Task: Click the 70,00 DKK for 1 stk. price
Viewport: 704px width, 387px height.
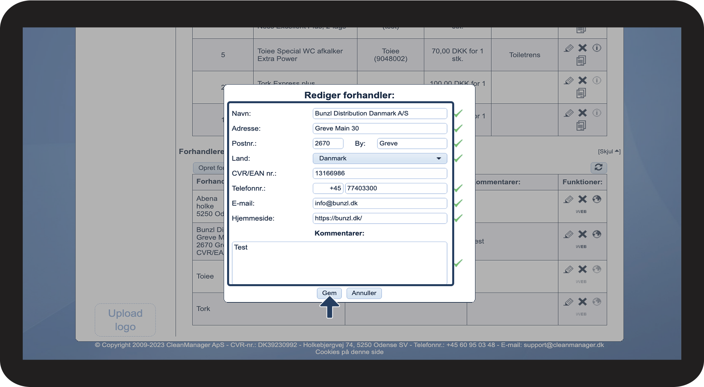Action: 457,55
